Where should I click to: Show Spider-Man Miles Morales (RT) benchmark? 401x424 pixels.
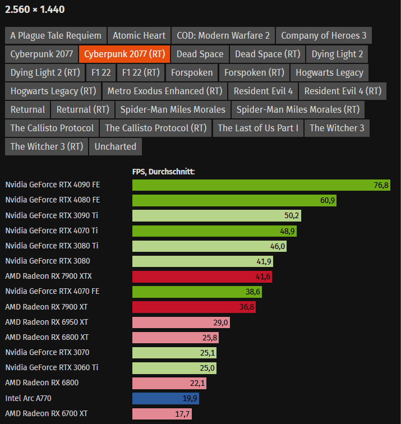tap(298, 109)
